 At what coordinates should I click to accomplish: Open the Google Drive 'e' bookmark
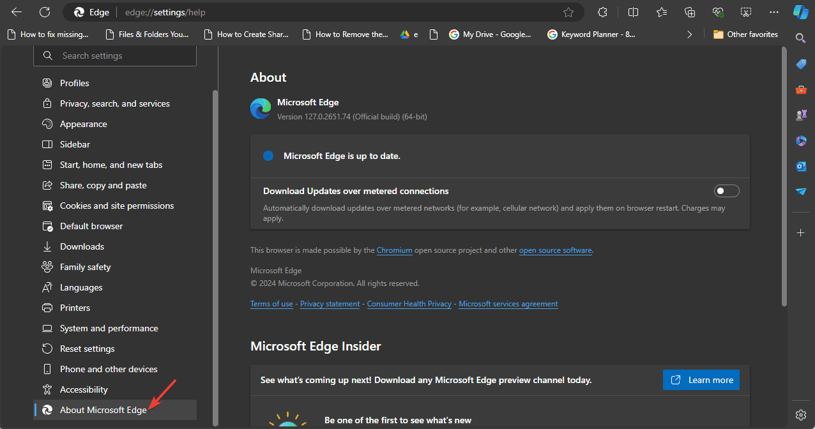[x=409, y=34]
